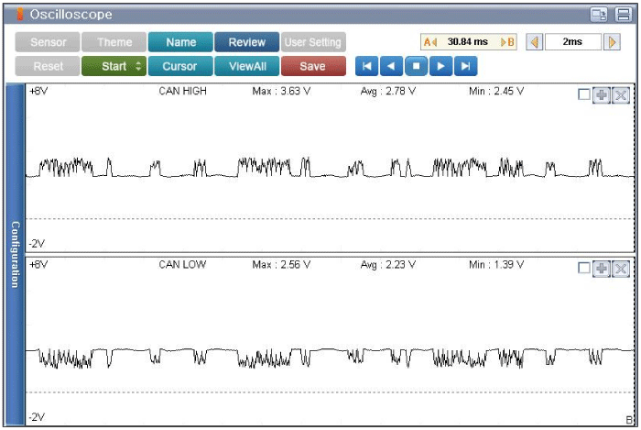Enable the Cursor measurement button

tap(180, 66)
